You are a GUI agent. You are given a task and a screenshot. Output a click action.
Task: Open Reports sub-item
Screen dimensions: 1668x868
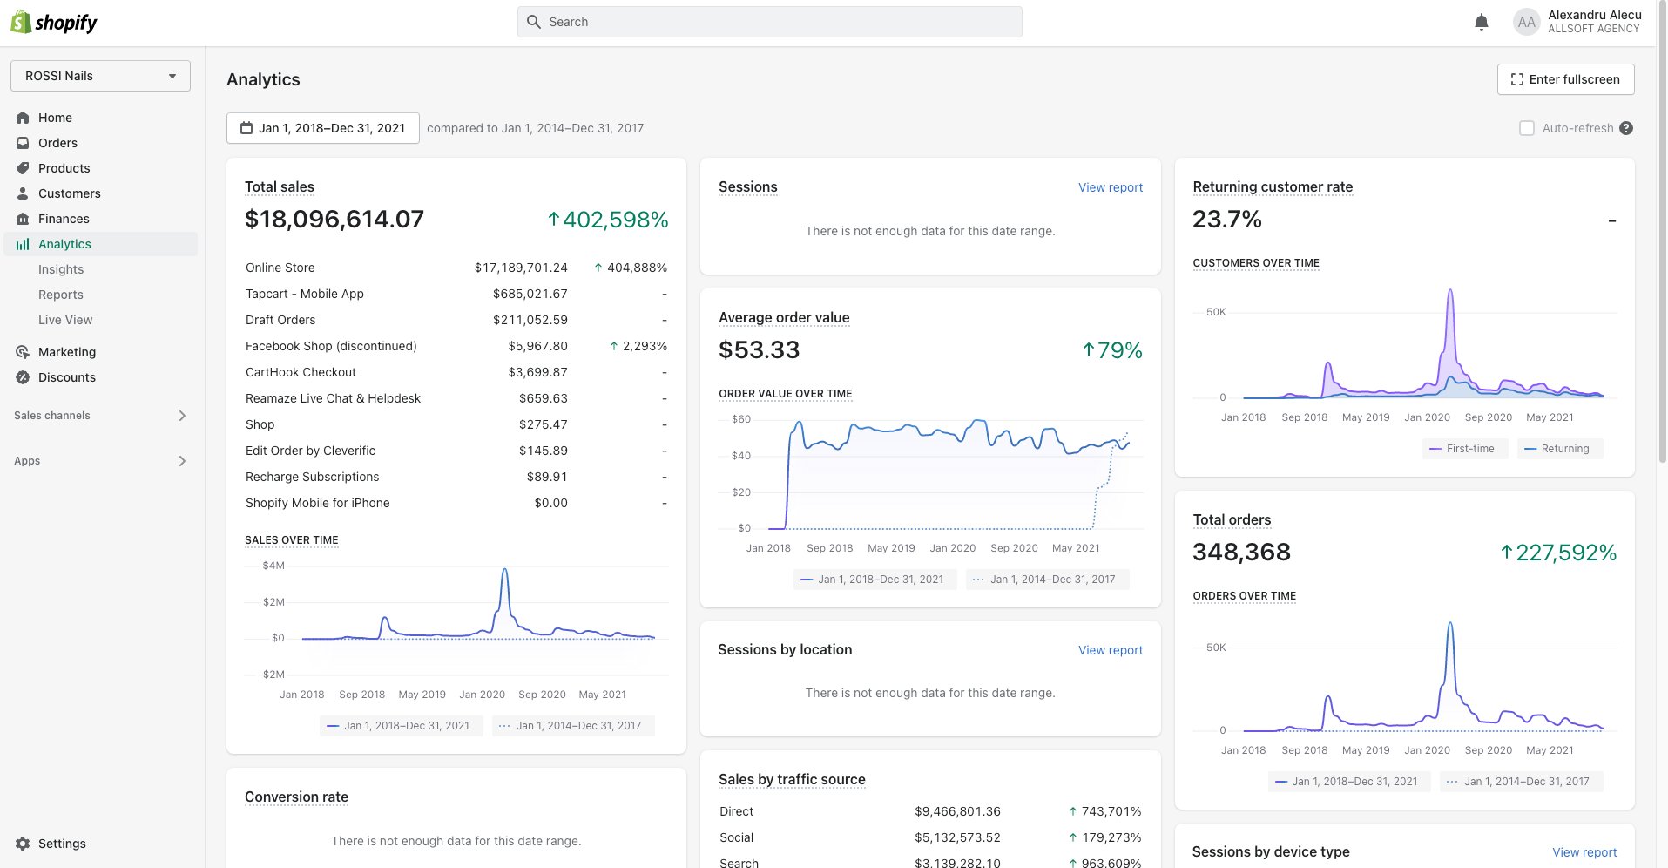tap(61, 295)
